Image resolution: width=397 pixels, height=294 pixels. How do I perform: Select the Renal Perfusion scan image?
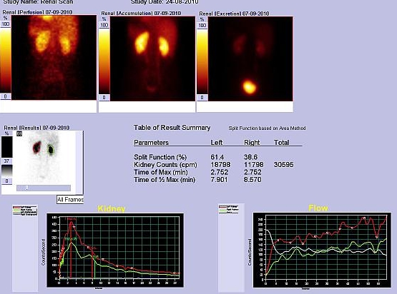(54, 57)
